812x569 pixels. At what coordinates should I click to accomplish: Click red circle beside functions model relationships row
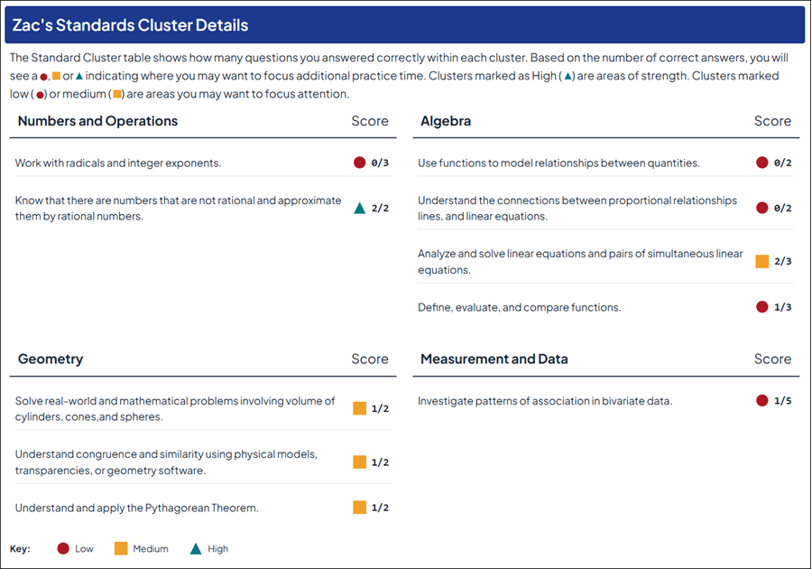click(x=762, y=163)
